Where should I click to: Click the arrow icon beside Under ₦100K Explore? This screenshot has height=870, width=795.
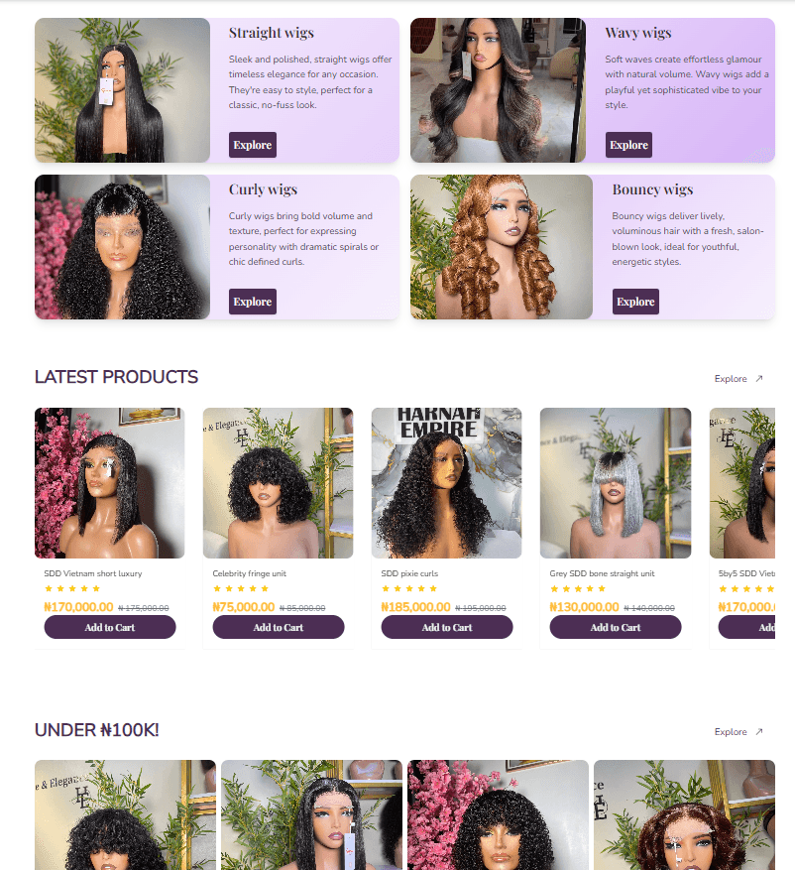tap(759, 731)
